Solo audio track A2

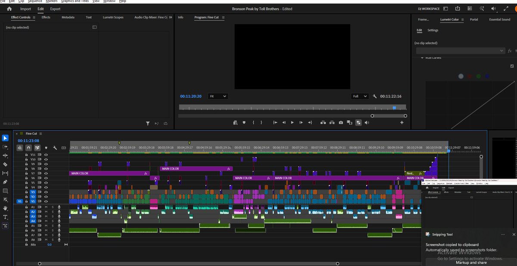tap(53, 212)
